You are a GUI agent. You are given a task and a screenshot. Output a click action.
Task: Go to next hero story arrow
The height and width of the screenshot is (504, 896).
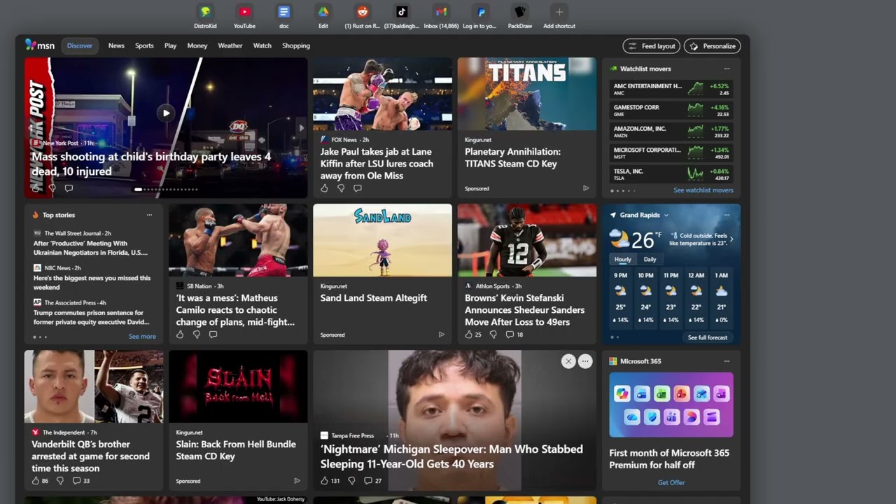pyautogui.click(x=302, y=127)
